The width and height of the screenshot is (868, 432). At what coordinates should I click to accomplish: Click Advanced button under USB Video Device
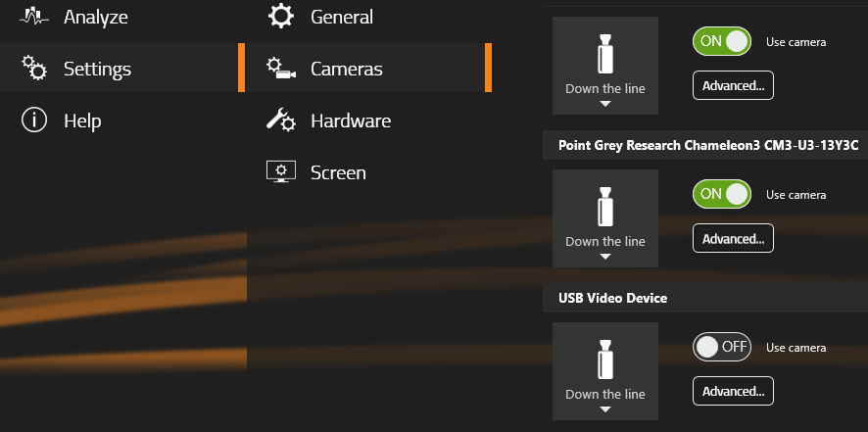tap(733, 391)
